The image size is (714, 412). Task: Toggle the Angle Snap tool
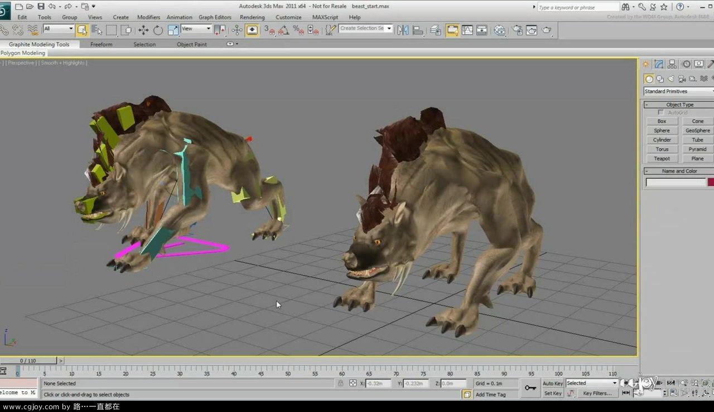[x=284, y=30]
